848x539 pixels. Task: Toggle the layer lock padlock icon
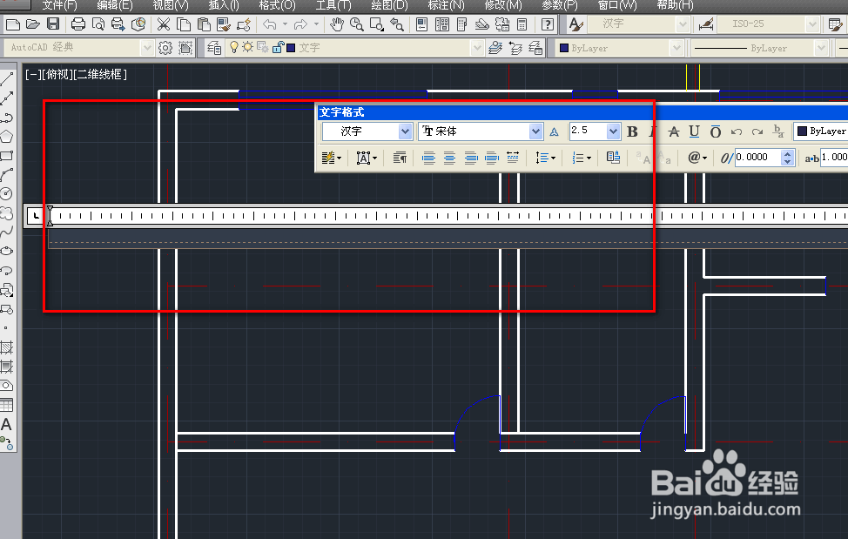point(277,48)
